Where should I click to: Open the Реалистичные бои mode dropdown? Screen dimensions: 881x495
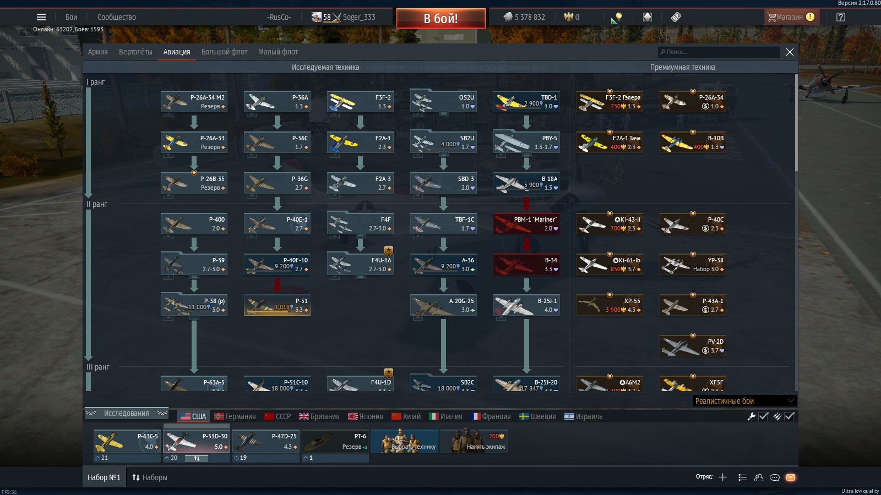[744, 401]
